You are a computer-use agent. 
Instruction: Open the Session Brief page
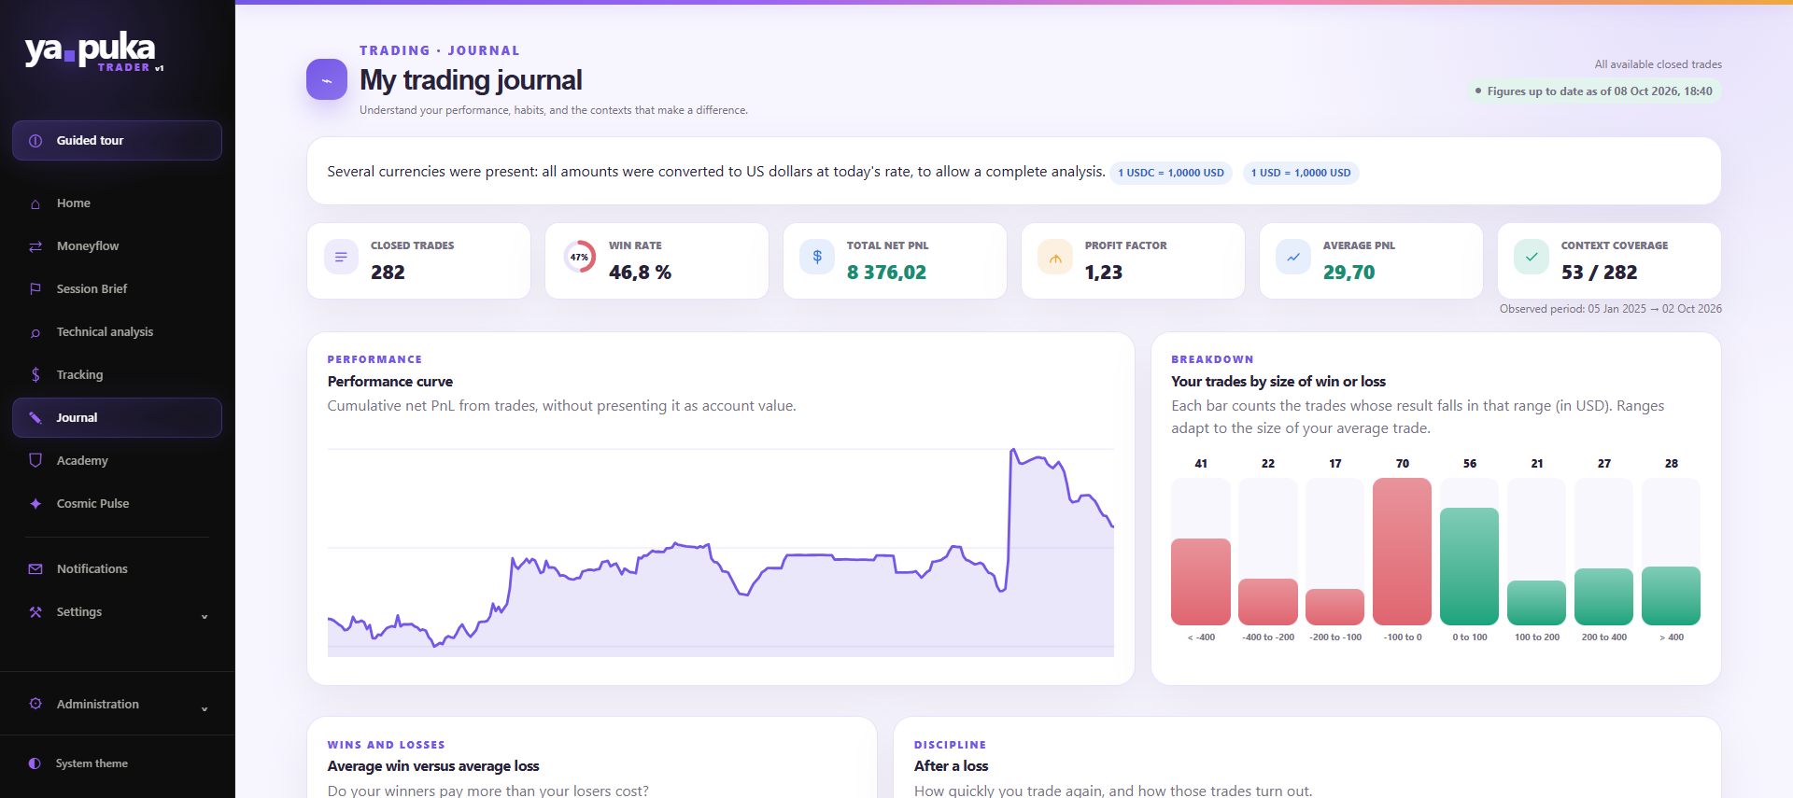pos(117,289)
